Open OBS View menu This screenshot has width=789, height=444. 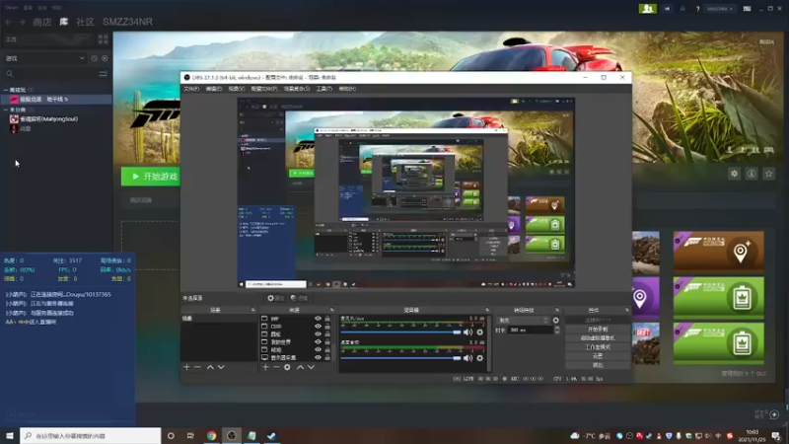[237, 89]
